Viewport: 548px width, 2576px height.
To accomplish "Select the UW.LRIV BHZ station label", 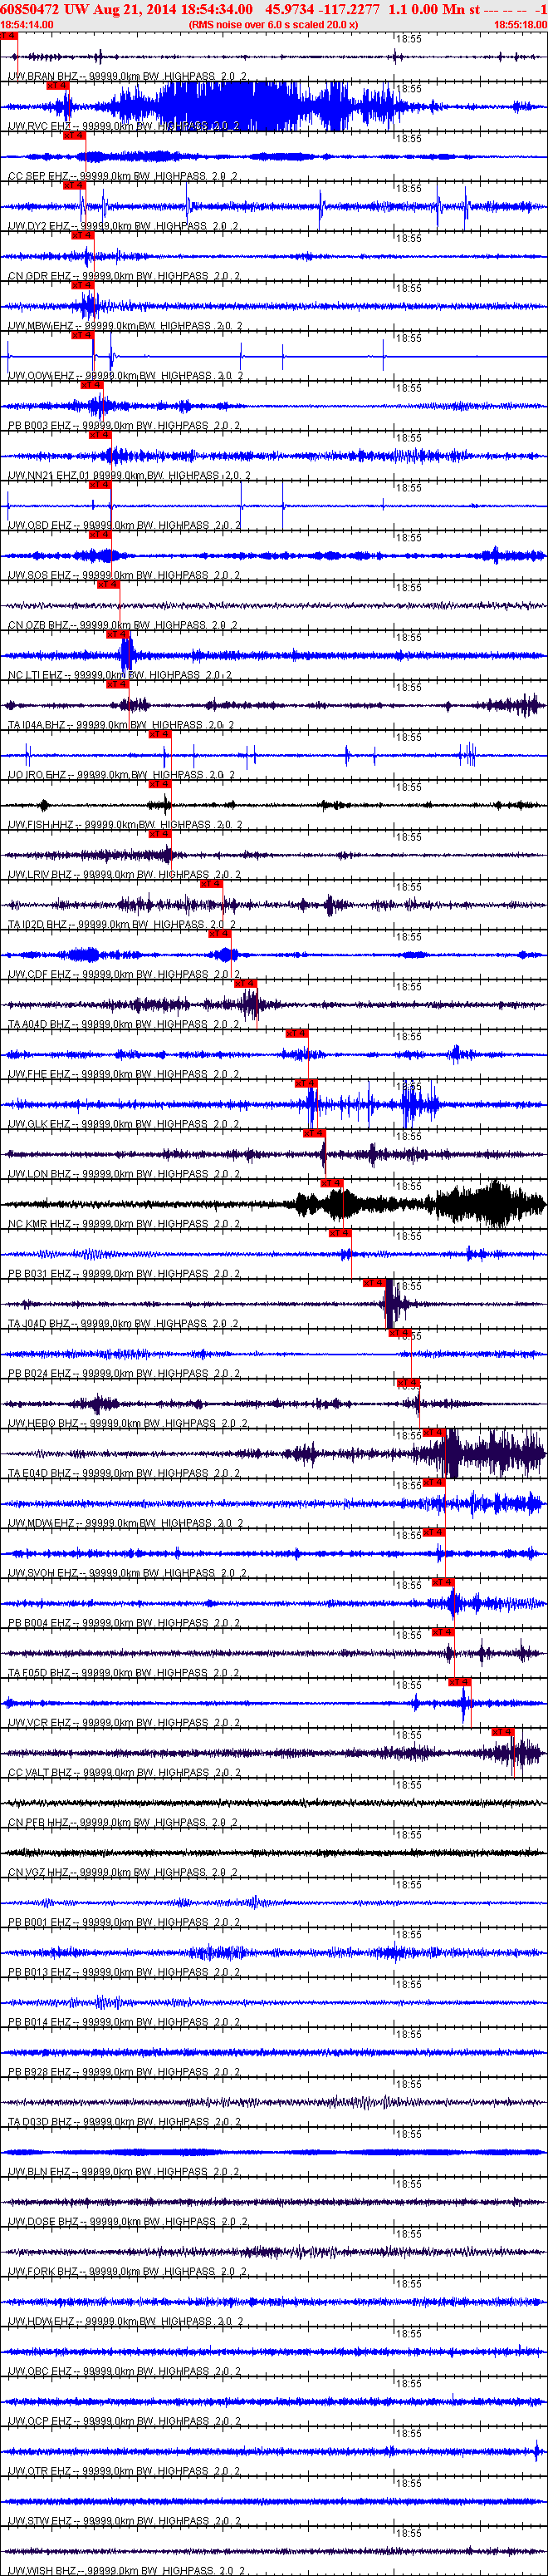I will 124,875.
